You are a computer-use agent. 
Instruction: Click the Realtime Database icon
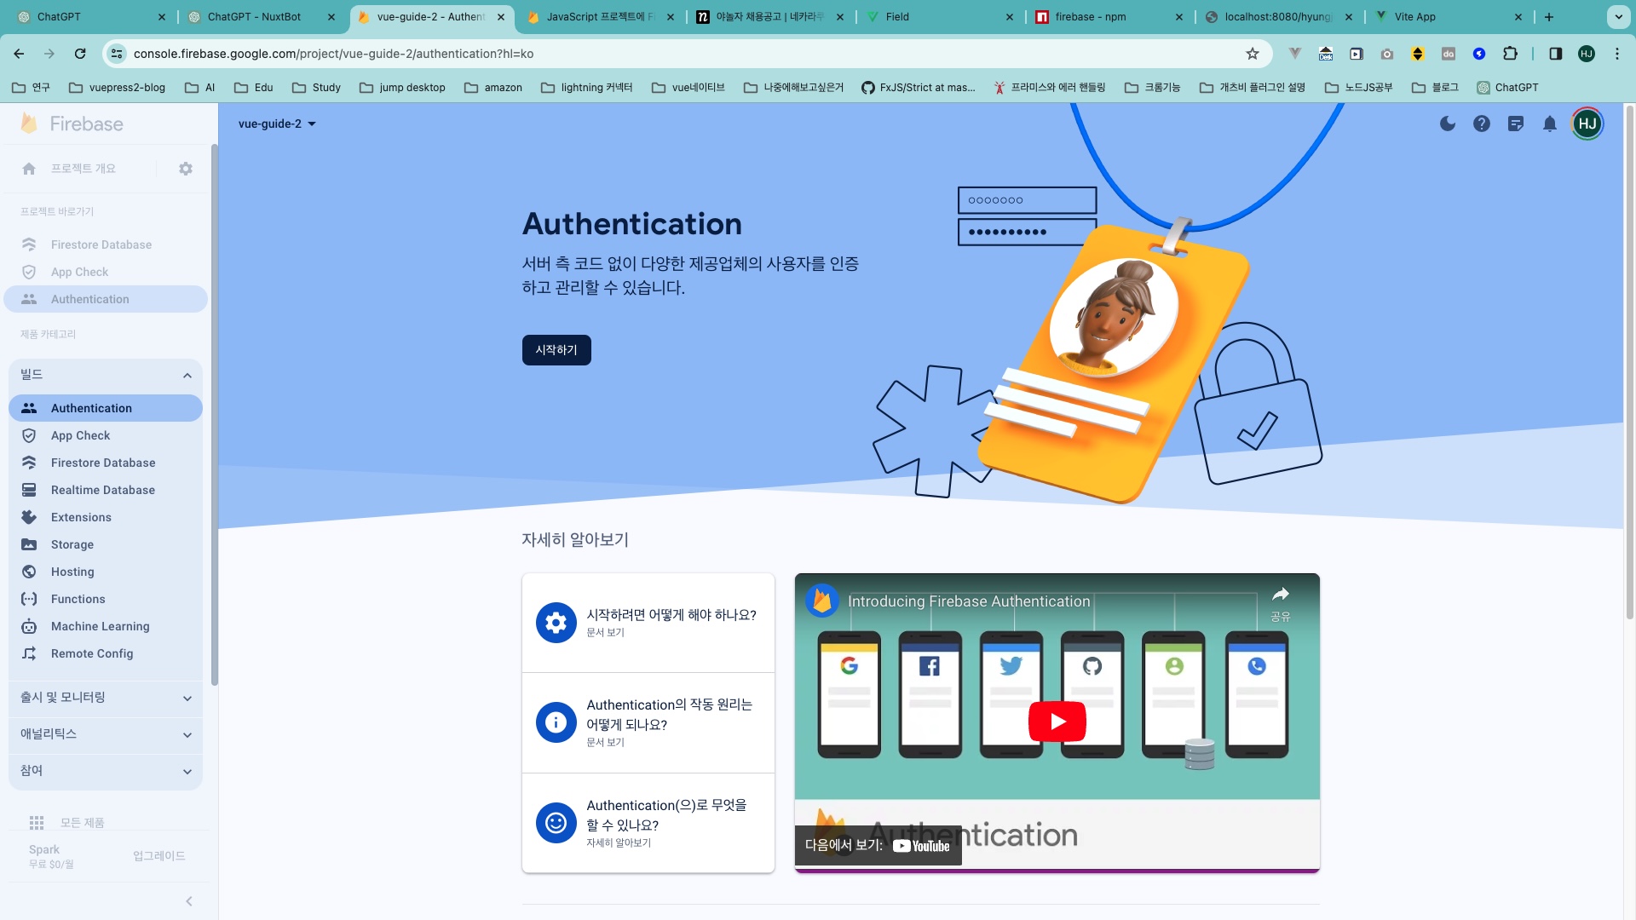(x=29, y=490)
